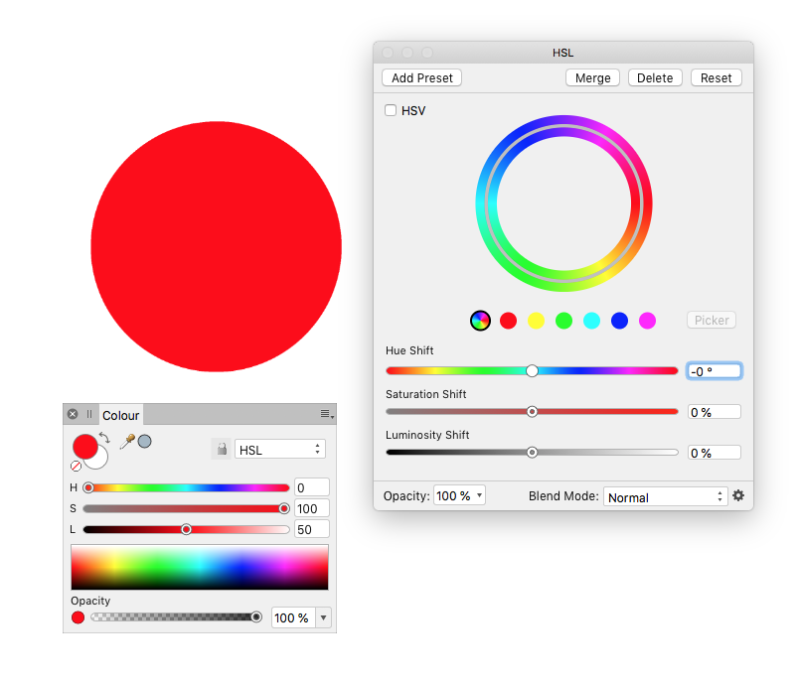798x681 pixels.
Task: Switch to the Colour tab
Action: (120, 415)
